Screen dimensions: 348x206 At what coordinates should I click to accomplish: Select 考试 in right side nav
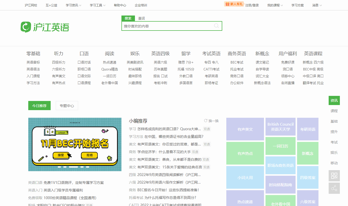[334, 142]
